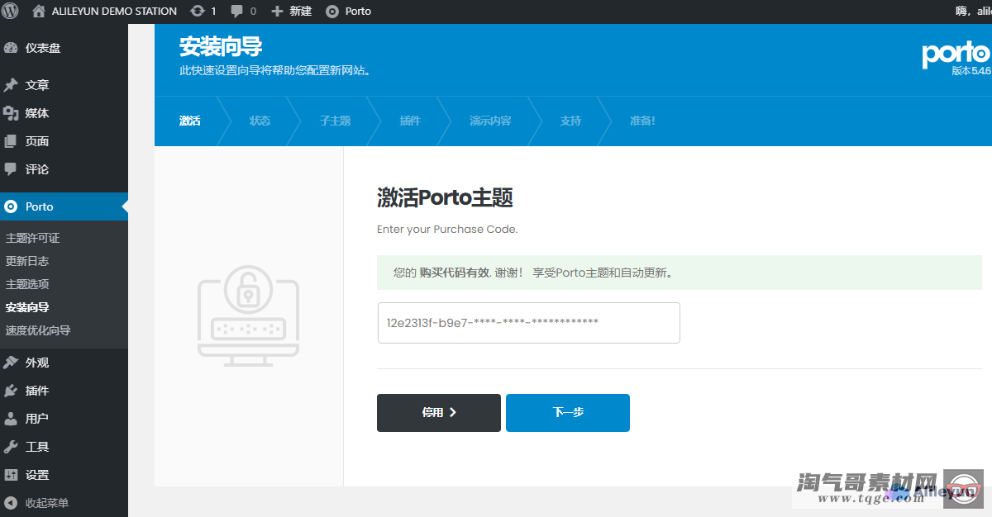
Task: Open 速度优化向导 submenu link
Action: 38,330
